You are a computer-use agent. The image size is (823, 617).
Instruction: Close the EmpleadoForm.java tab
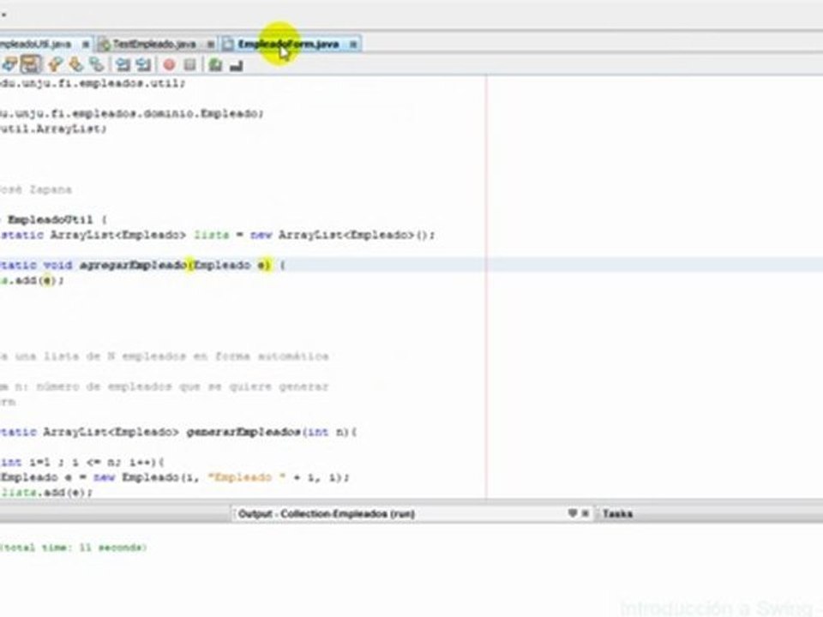pos(353,45)
